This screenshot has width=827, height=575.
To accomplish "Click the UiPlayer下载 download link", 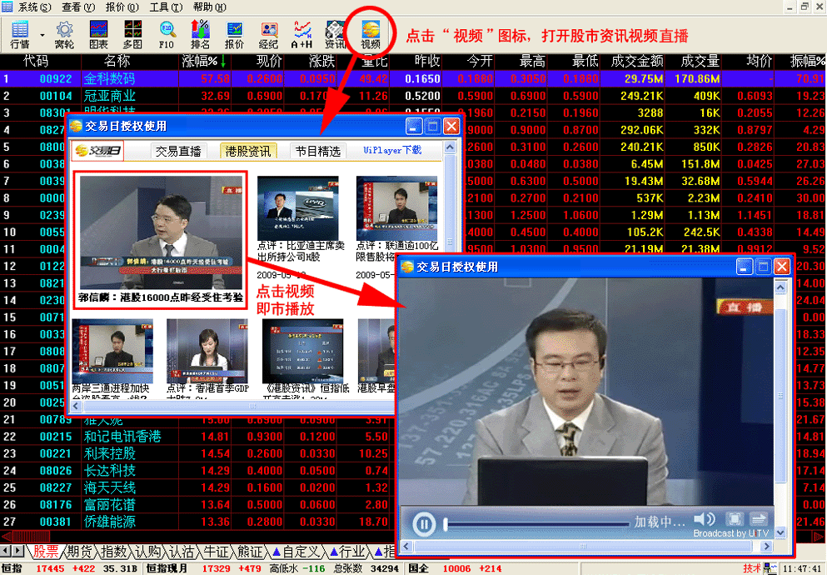I will (391, 151).
